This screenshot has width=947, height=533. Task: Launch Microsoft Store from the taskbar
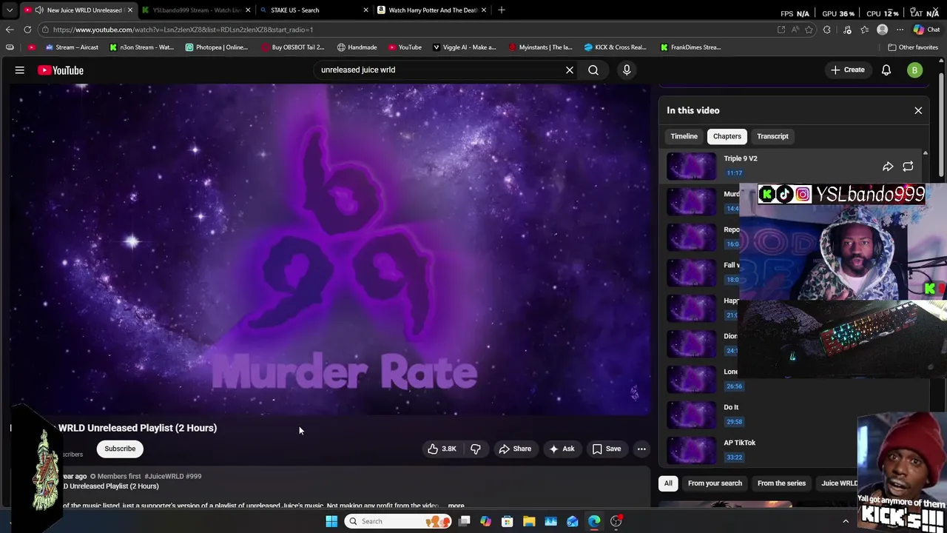508,521
